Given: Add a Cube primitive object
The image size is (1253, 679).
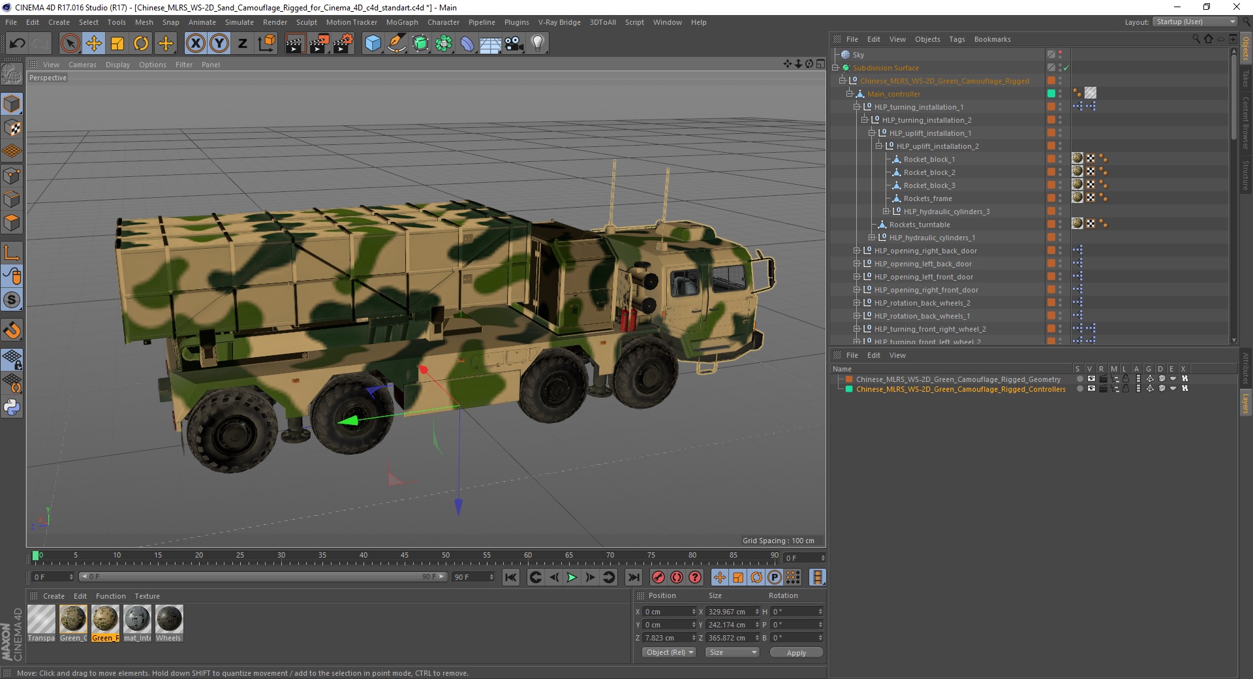Looking at the screenshot, I should coord(373,44).
